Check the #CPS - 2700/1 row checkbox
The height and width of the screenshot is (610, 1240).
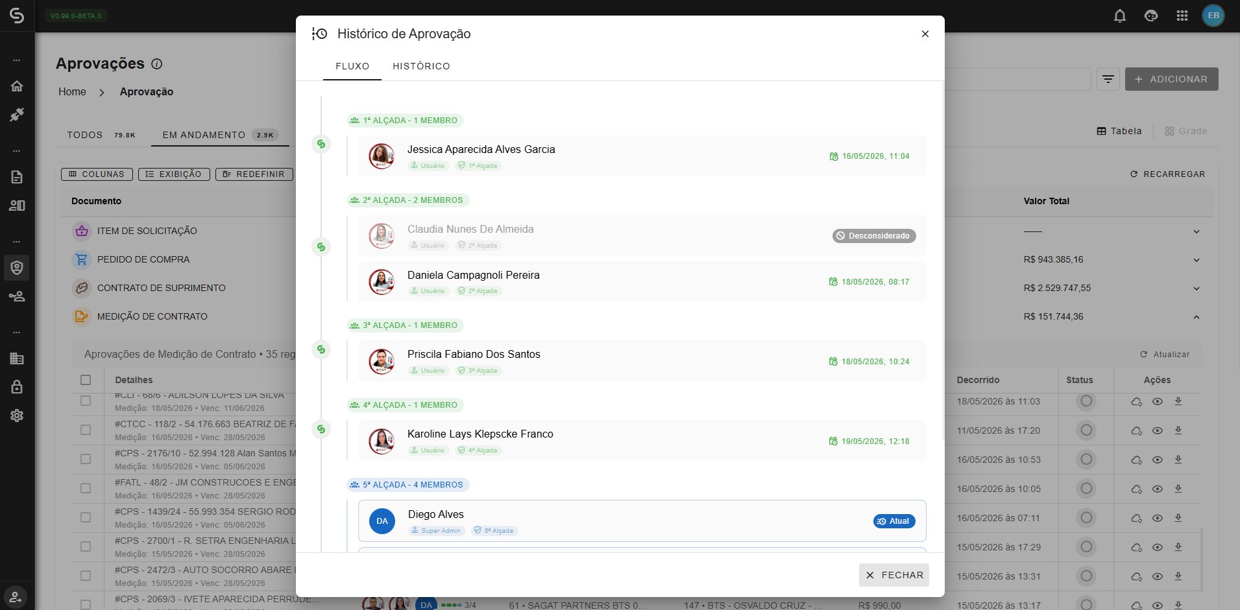pos(86,546)
